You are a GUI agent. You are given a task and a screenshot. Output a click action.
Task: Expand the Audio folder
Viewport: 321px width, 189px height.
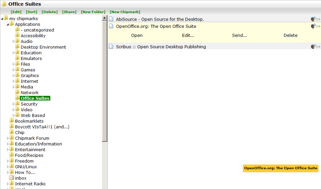click(13, 41)
